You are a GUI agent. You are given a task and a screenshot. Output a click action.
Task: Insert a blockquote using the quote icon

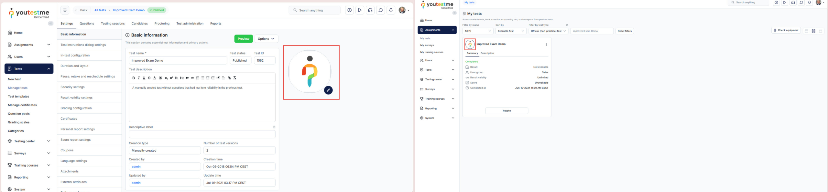click(x=187, y=78)
